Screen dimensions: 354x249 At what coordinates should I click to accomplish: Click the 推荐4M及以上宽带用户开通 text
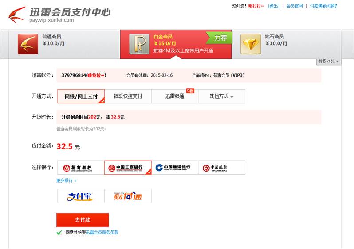point(183,50)
